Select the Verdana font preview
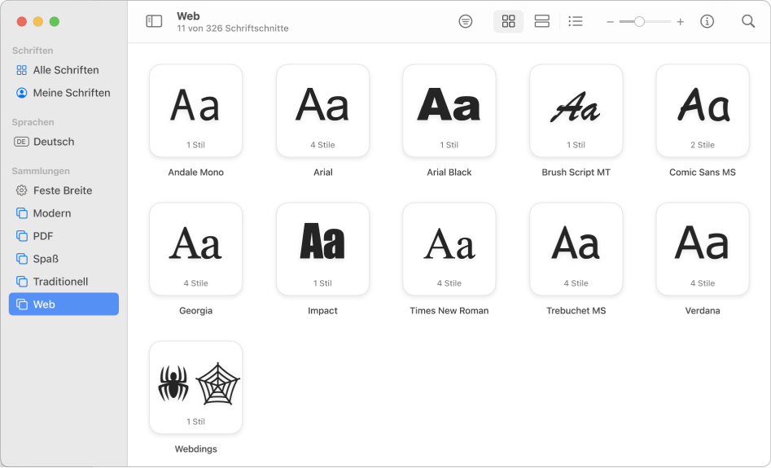Screen dimensions: 771x468 tap(702, 249)
